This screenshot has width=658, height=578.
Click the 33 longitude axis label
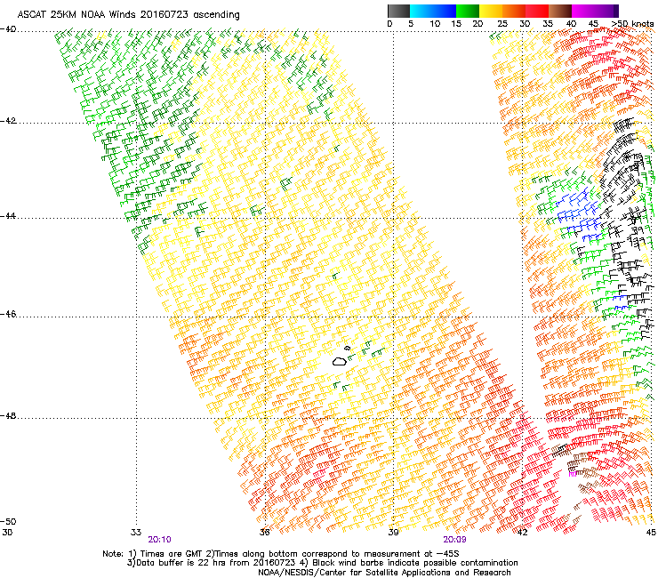(x=135, y=533)
